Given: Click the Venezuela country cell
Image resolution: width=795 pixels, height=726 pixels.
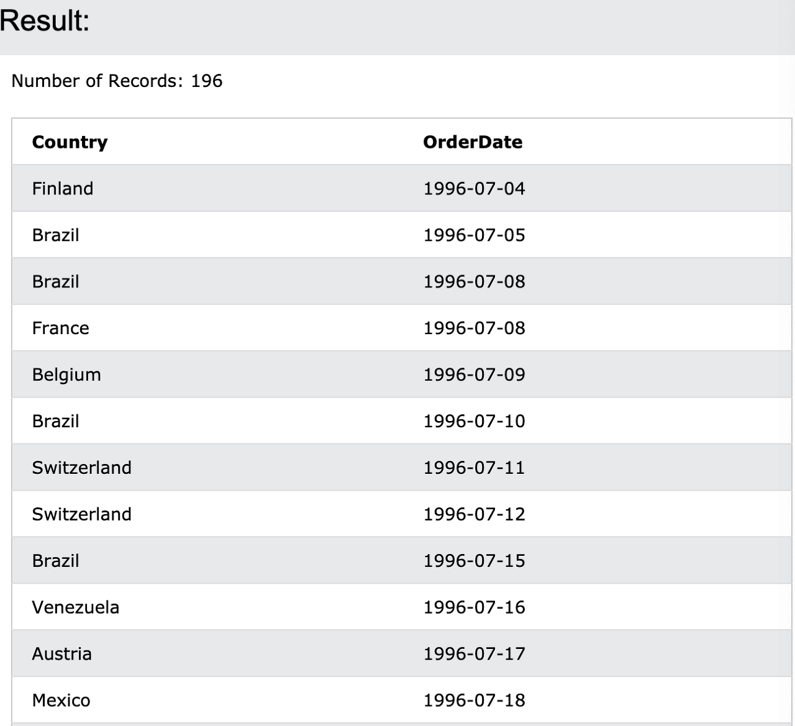Looking at the screenshot, I should pos(76,607).
